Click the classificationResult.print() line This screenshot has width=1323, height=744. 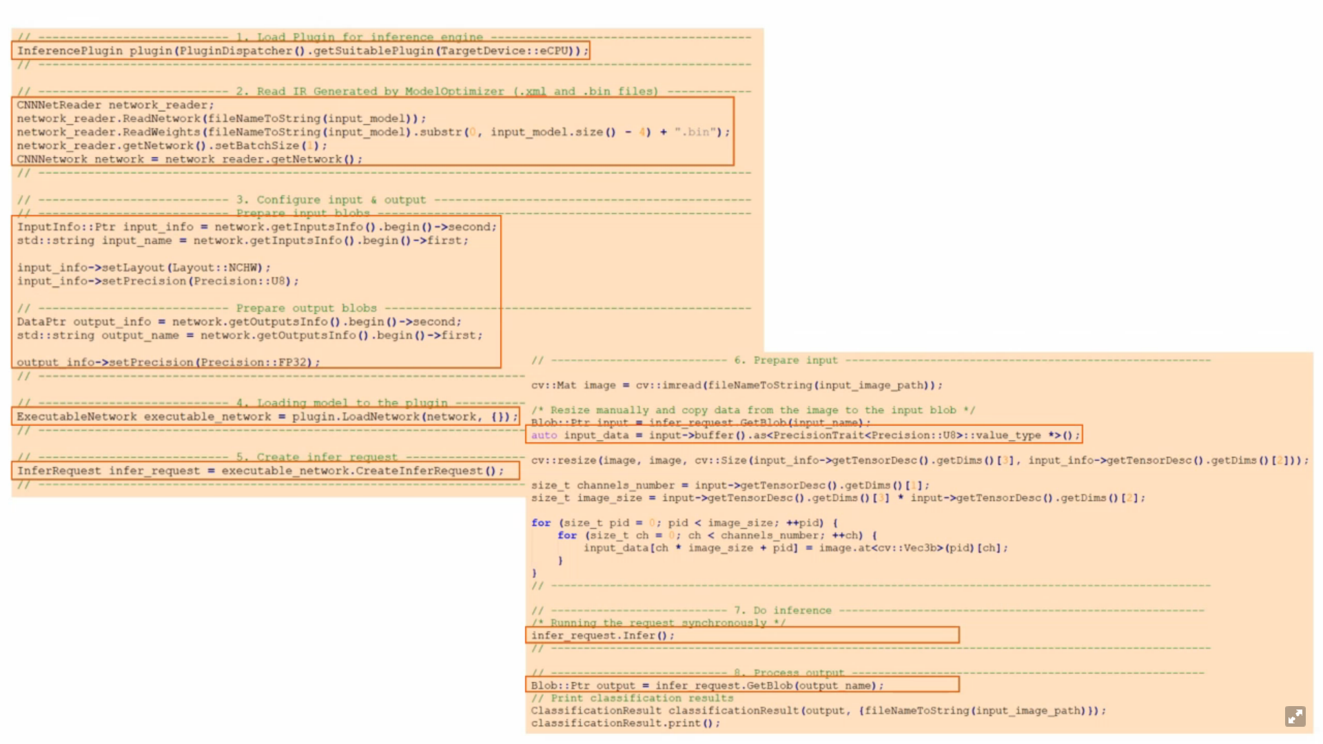point(625,723)
